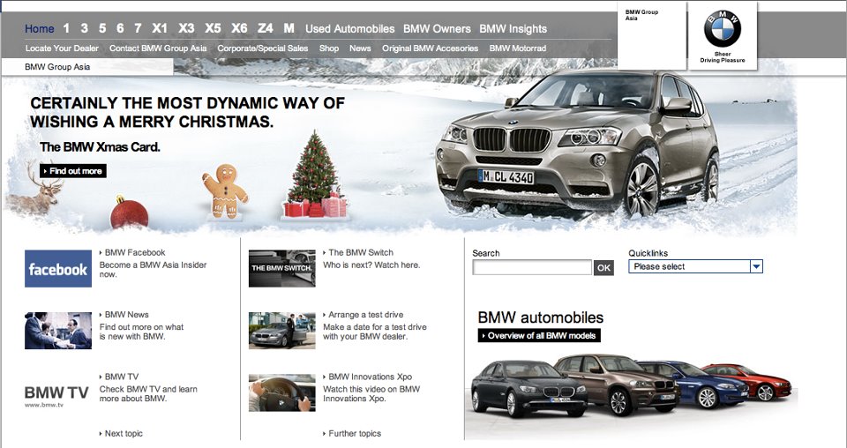The image size is (847, 448).
Task: Open the Facebook logo thumbnail
Action: point(58,268)
